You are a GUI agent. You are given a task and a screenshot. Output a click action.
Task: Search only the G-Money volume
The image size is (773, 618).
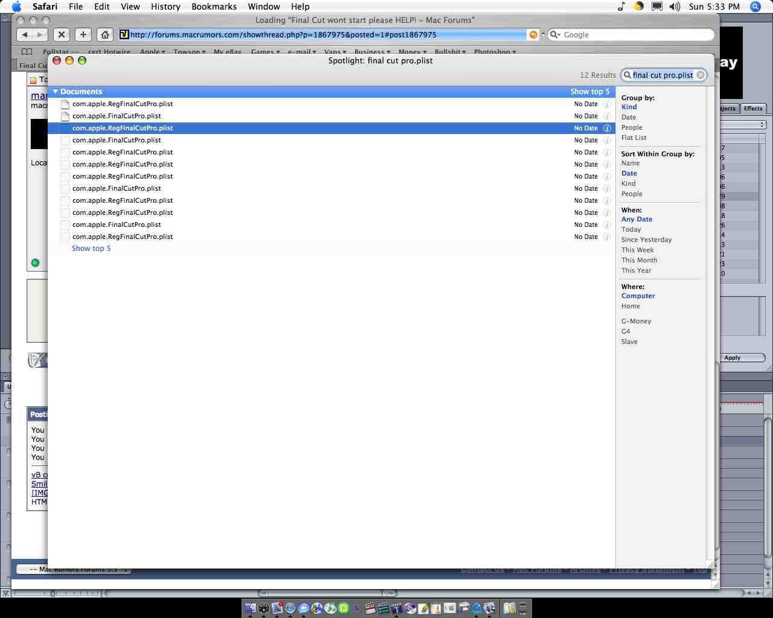[x=636, y=321]
